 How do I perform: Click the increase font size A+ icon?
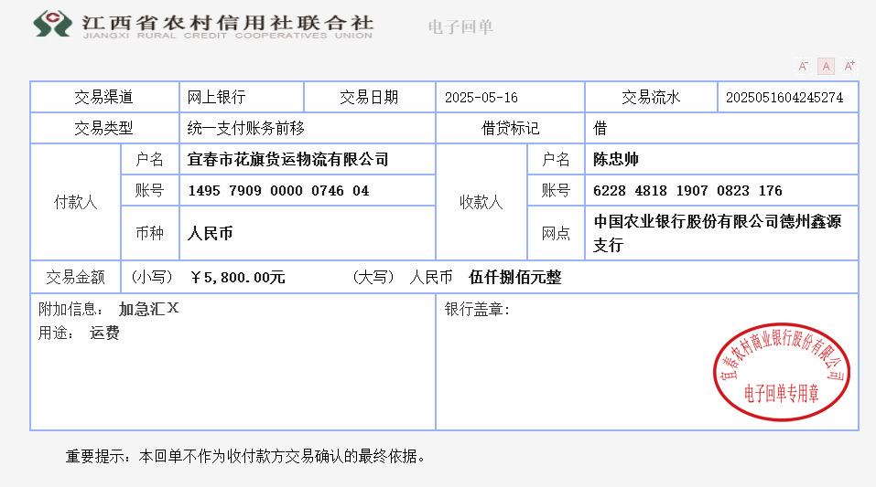coord(849,67)
